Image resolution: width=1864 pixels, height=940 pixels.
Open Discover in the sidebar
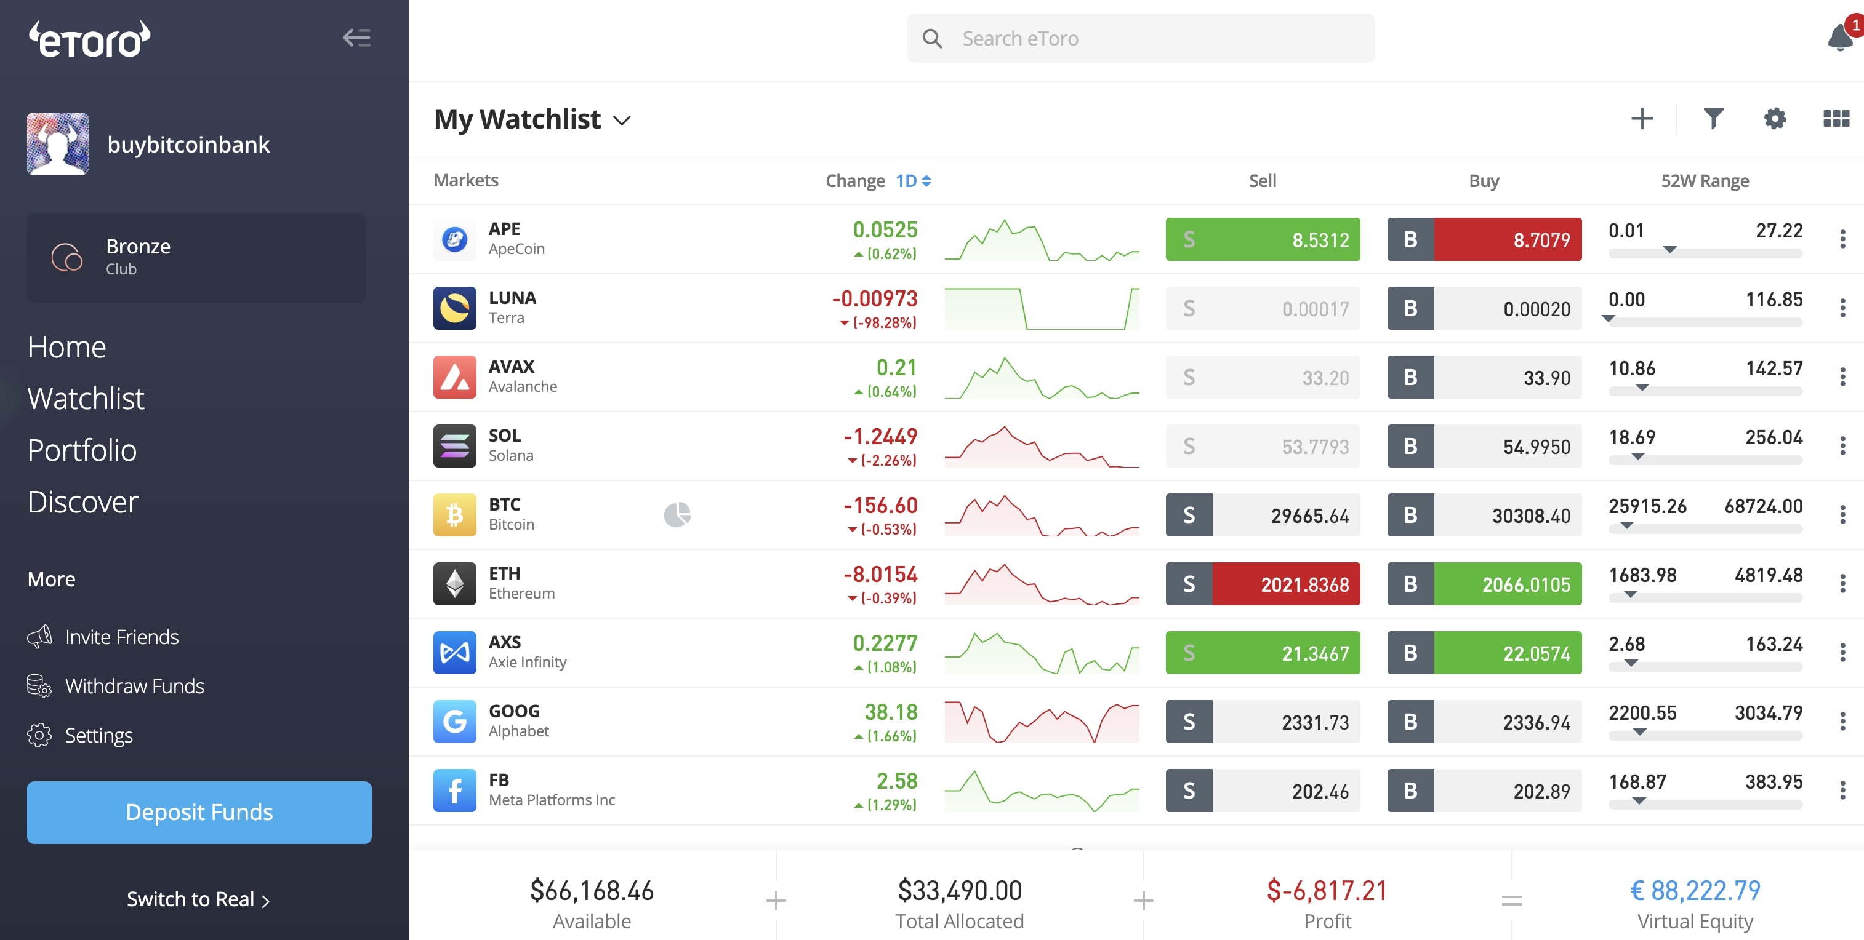(x=82, y=502)
